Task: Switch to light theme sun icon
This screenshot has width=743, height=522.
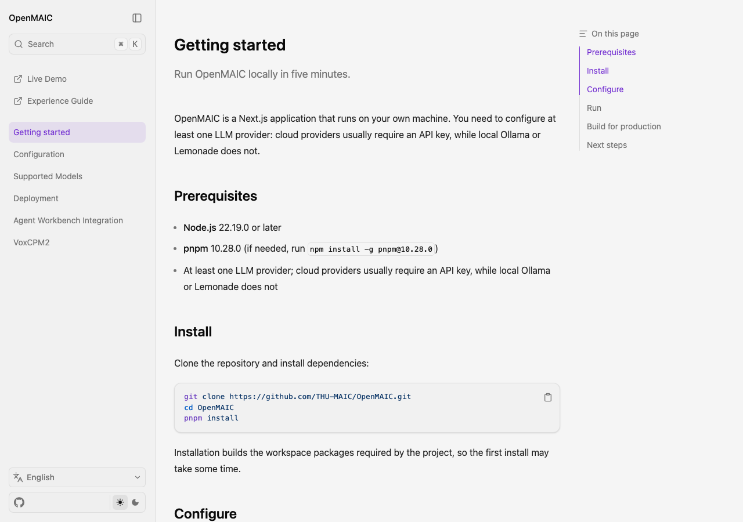Action: pyautogui.click(x=120, y=502)
